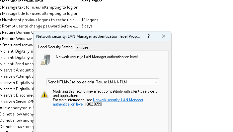The image size is (233, 132).
Task: Select 'k server: Disconnec' policy row
Action: (17, 95)
